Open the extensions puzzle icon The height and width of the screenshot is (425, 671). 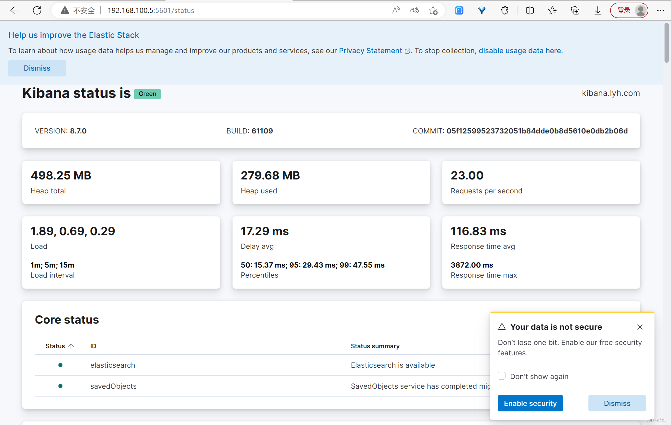(505, 10)
